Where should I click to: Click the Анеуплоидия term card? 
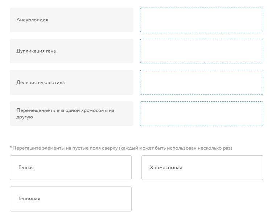tap(72, 20)
